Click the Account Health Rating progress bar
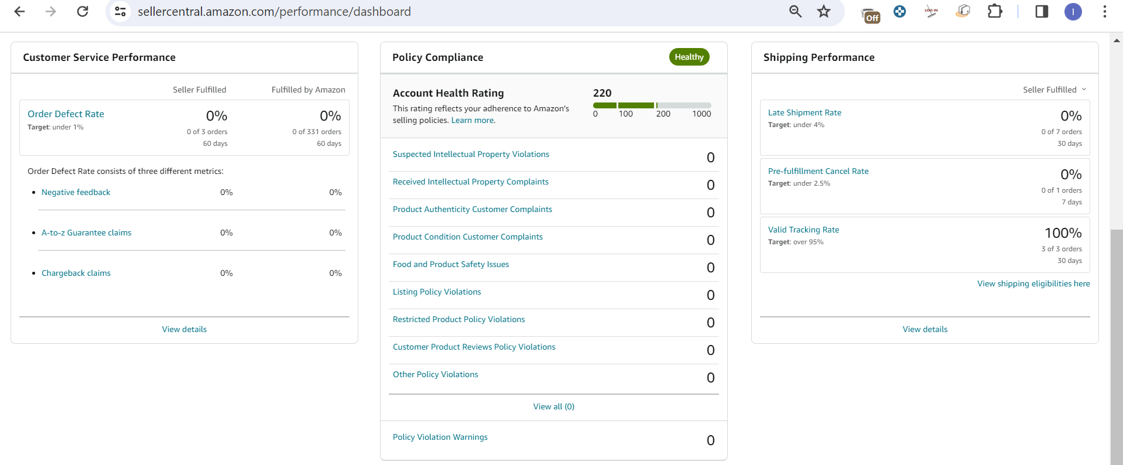The image size is (1123, 465). pyautogui.click(x=652, y=105)
